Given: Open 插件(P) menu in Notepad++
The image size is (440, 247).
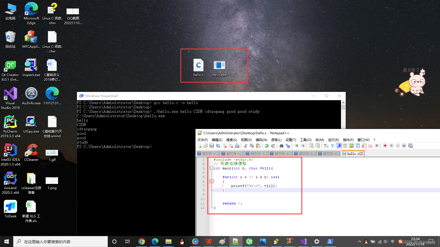Looking at the screenshot, I should tap(348, 140).
